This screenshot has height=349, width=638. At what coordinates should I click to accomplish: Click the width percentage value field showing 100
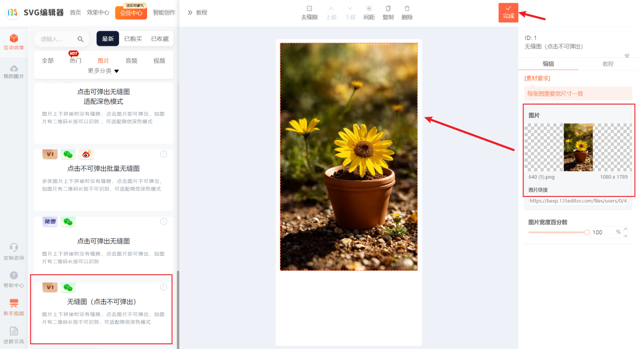pos(602,232)
